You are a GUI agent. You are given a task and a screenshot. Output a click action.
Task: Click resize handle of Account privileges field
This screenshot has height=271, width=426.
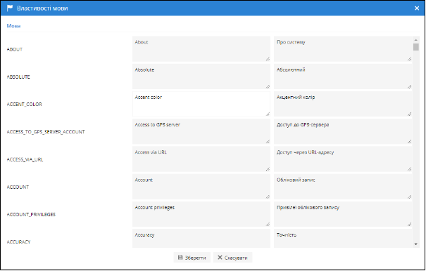(x=268, y=224)
